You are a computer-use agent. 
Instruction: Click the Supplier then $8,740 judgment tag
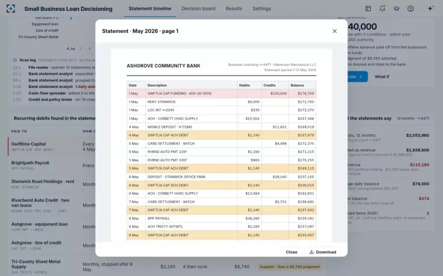coord(289,267)
